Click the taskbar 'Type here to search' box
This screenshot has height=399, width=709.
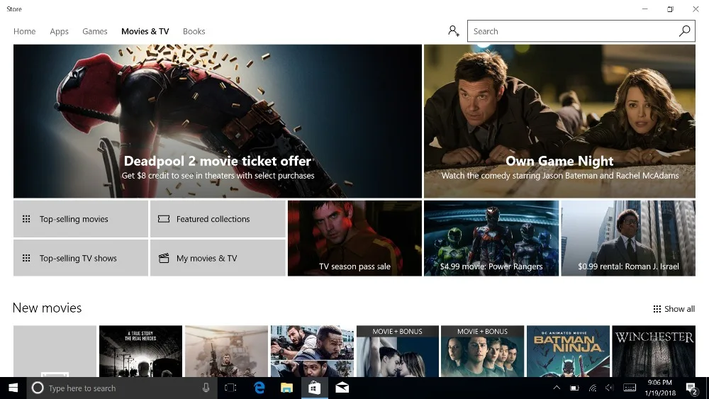click(122, 388)
